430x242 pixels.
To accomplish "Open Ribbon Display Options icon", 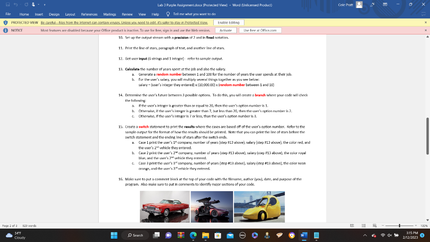I will pos(385,5).
